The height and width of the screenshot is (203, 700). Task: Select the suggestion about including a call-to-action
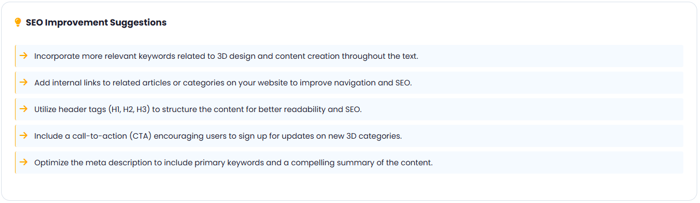[x=349, y=136]
